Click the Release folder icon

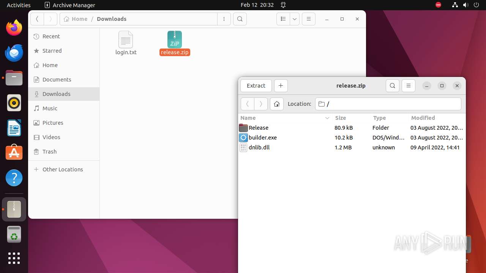point(243,128)
